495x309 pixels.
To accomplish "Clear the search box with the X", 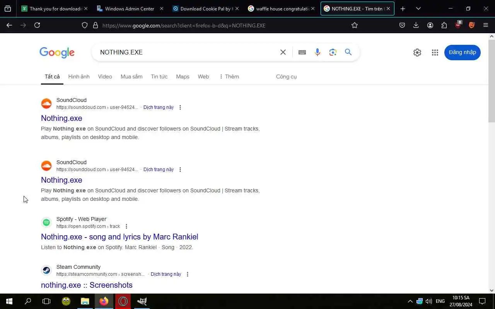I will (x=283, y=52).
